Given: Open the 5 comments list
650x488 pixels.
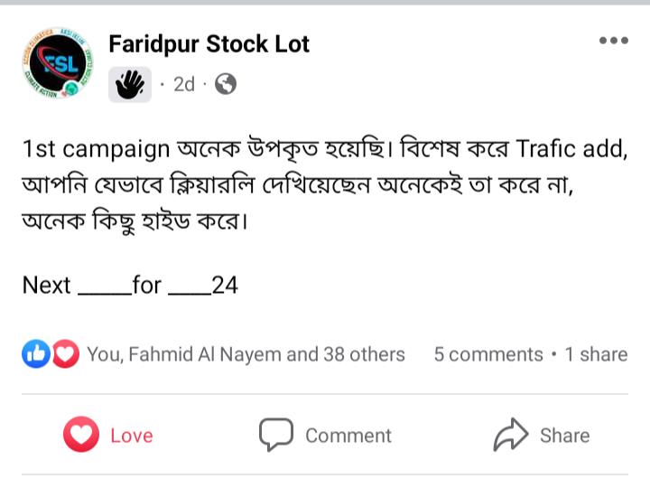Looking at the screenshot, I should 488,354.
